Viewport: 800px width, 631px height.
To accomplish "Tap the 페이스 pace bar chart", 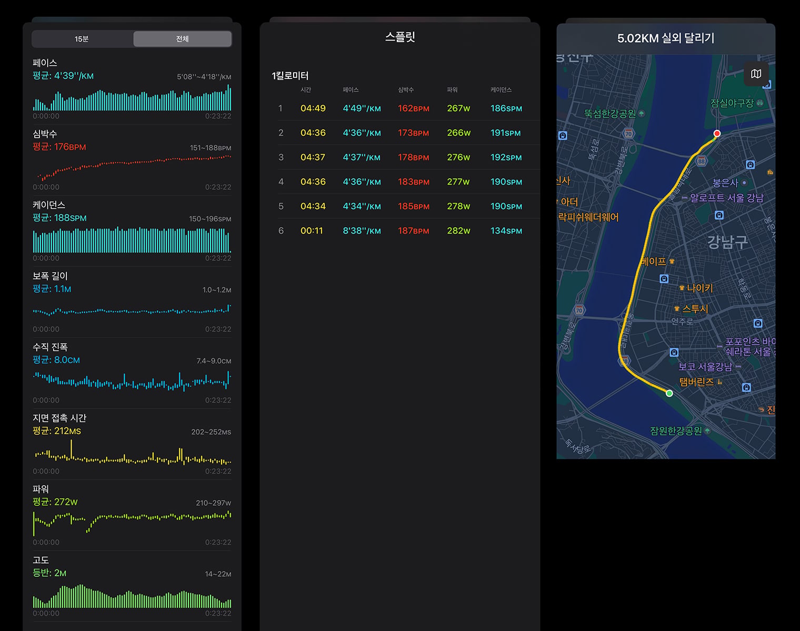I will (132, 97).
